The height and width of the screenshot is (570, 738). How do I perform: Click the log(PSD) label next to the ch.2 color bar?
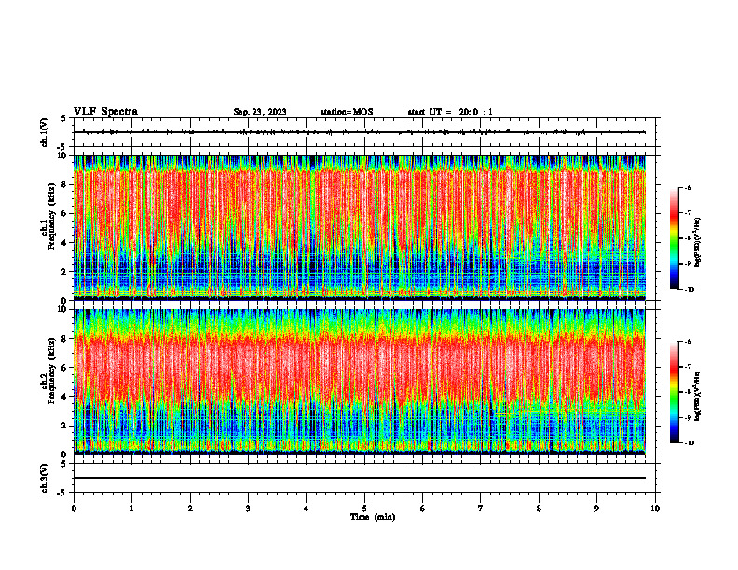698,396
